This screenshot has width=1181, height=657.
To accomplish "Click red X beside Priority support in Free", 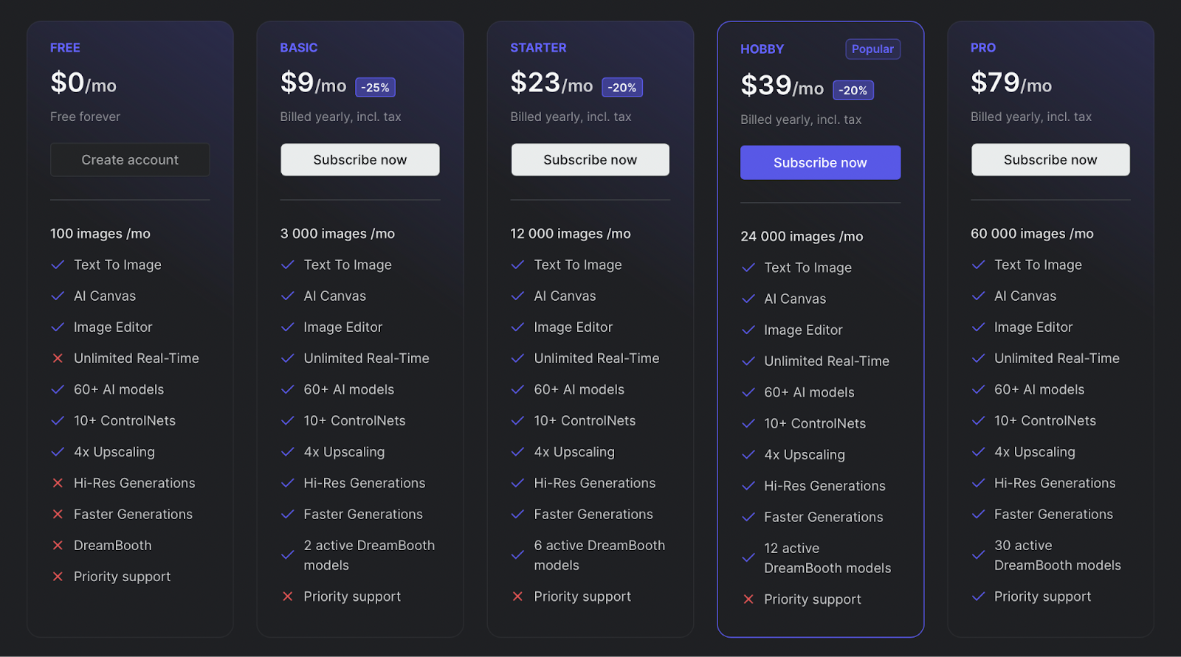I will tap(58, 577).
